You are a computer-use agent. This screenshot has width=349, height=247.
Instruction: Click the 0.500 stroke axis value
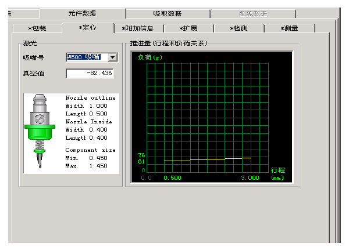pos(173,178)
